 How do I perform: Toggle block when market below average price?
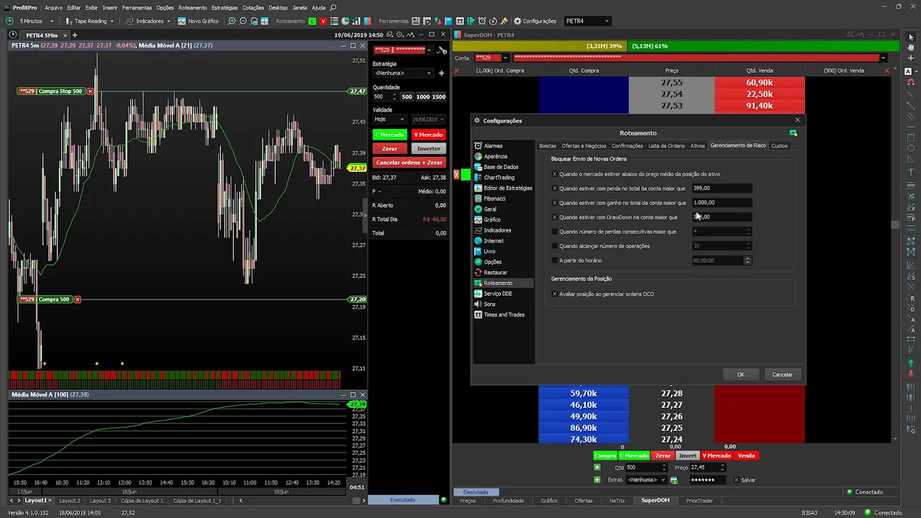coord(555,174)
